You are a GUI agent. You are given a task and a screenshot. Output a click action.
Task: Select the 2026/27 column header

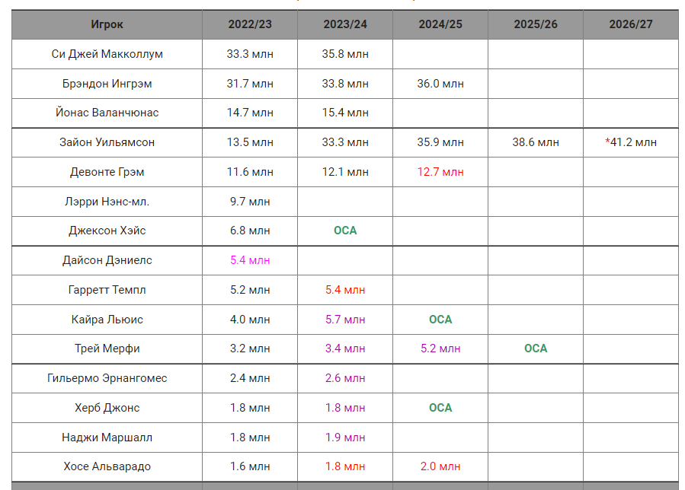(x=630, y=24)
